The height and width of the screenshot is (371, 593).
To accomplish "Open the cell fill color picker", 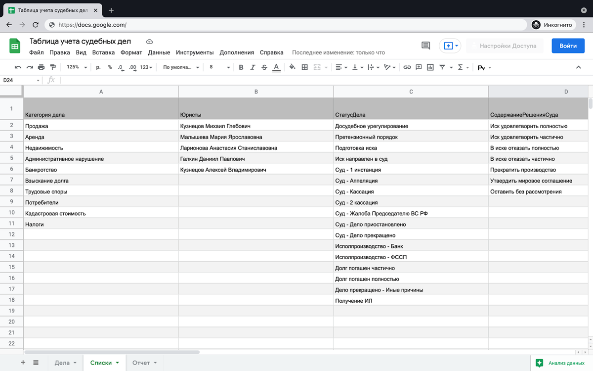I will pos(292,67).
